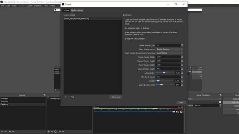This screenshot has height=134, width=239.
Task: Adjust the Zoom Window Width stepper arrows
Action: [x=182, y=65]
